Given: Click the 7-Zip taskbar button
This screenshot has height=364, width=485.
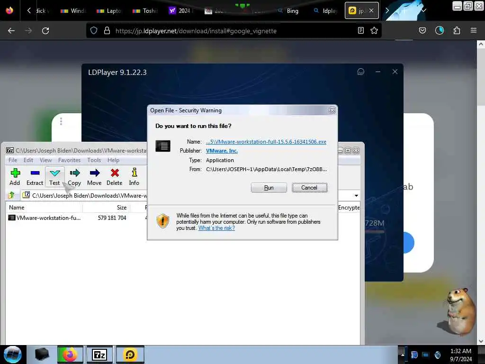Looking at the screenshot, I should 99,355.
